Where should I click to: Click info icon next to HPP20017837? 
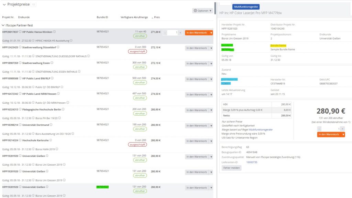coord(20,32)
